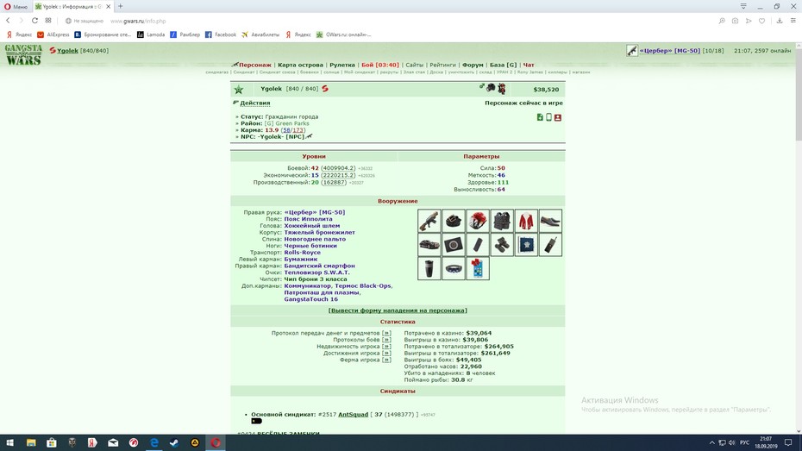Viewport: 802px width, 451px height.
Task: Click the green document icon under status line
Action: 540,117
